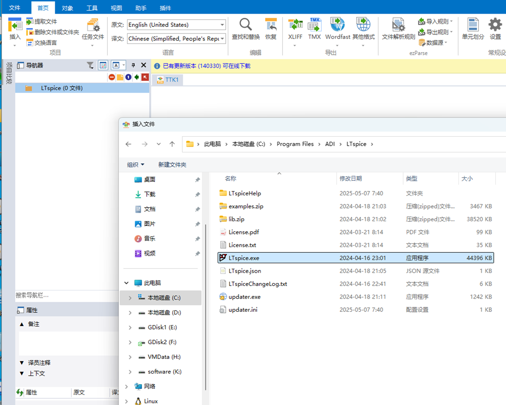The width and height of the screenshot is (506, 405).
Task: Select the TTK1 document tab
Action: pyautogui.click(x=168, y=80)
